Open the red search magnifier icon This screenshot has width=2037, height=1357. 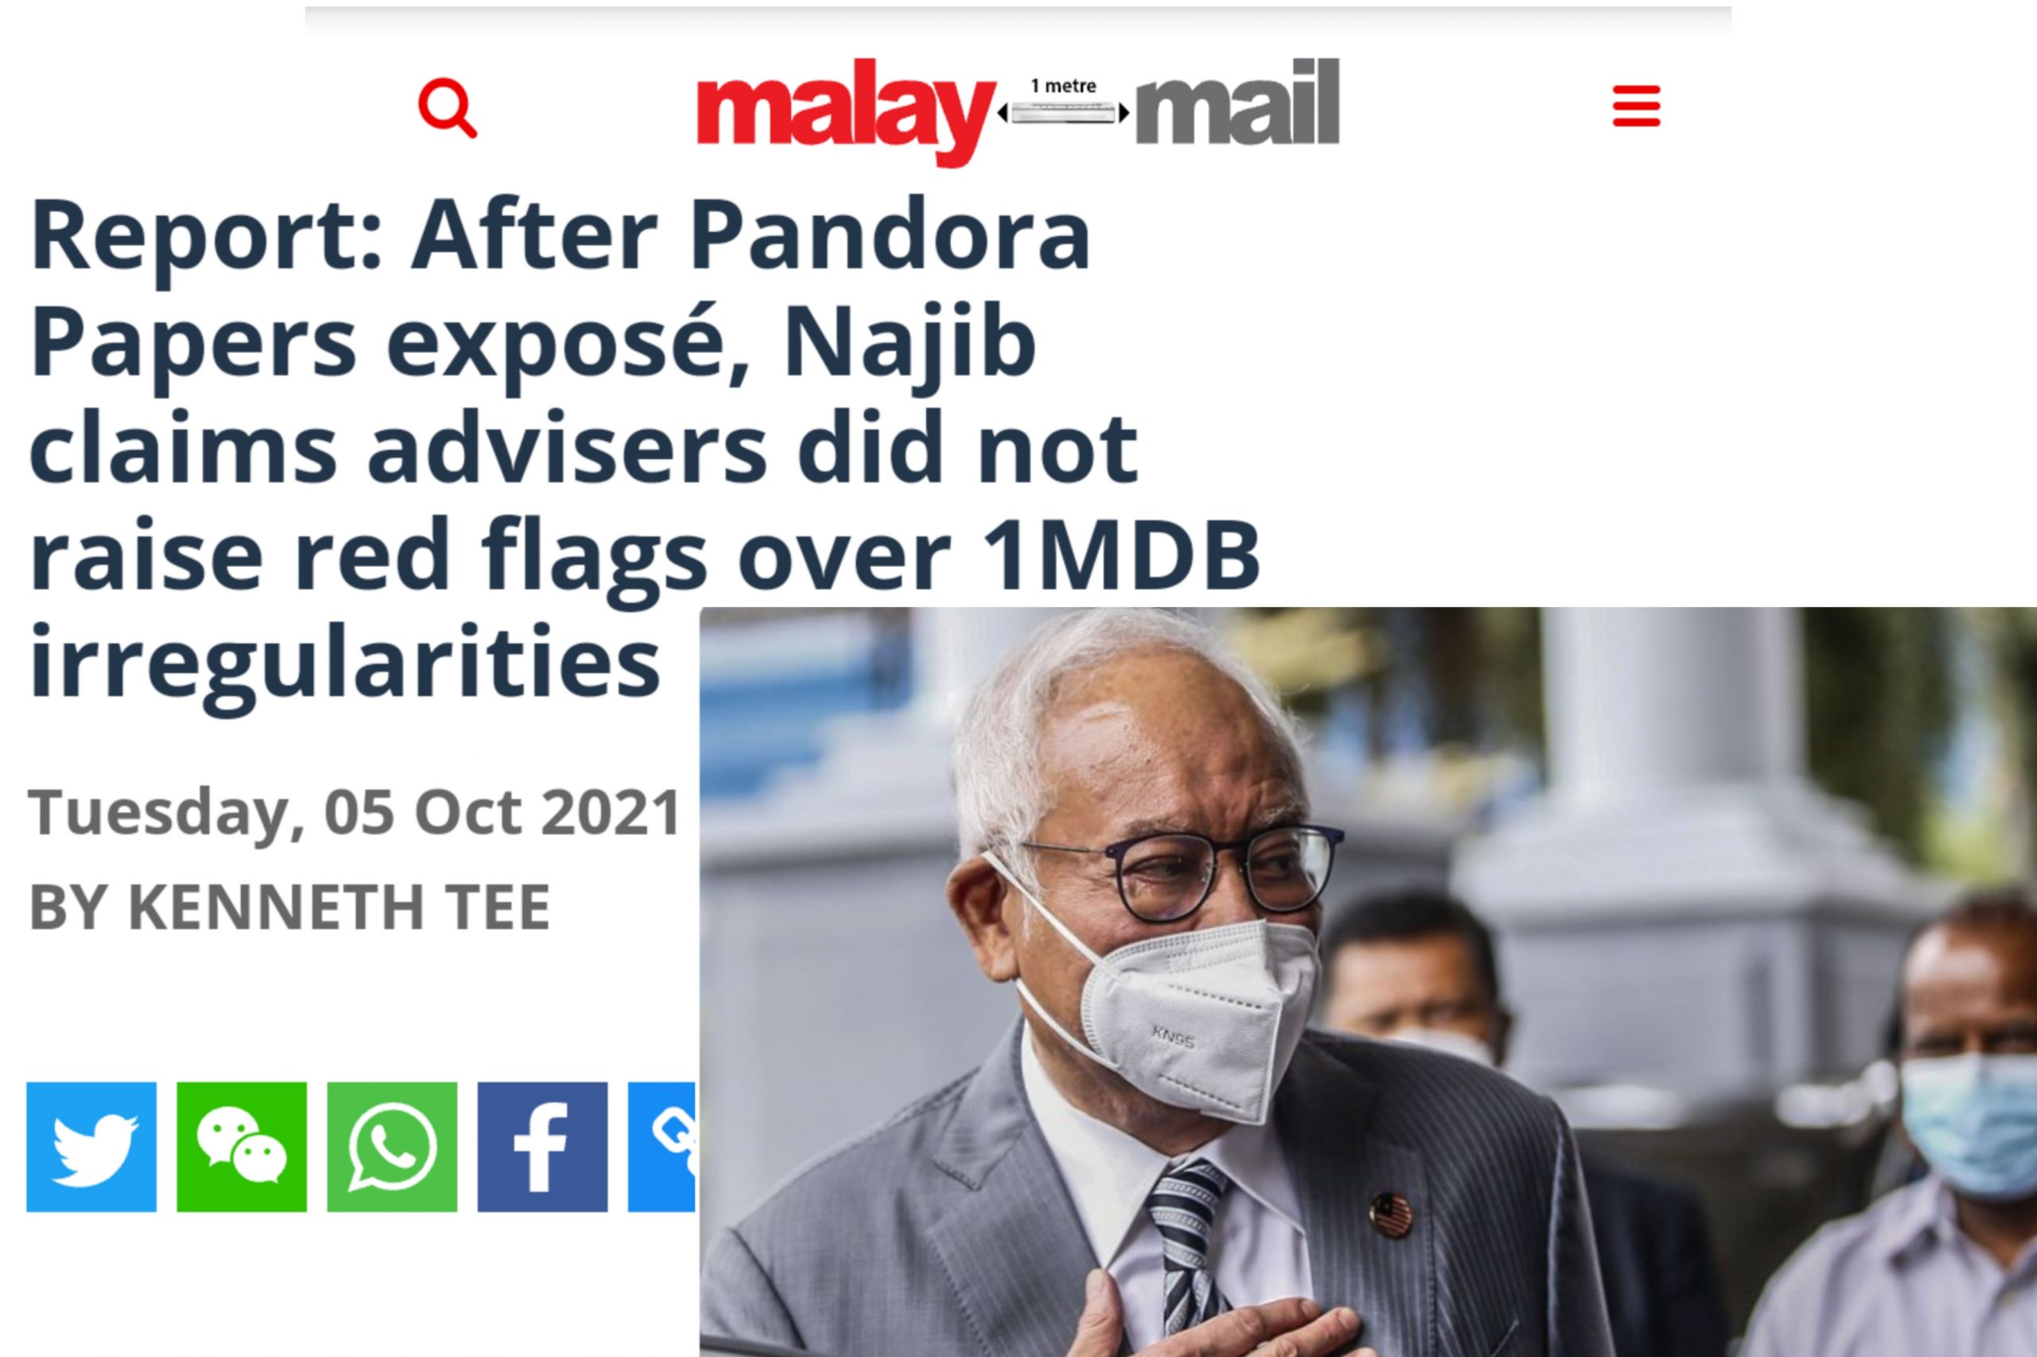[x=447, y=107]
